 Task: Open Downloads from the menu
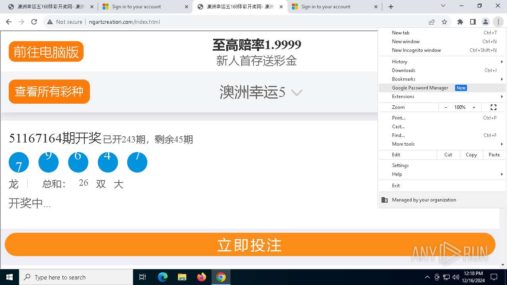tap(442, 70)
